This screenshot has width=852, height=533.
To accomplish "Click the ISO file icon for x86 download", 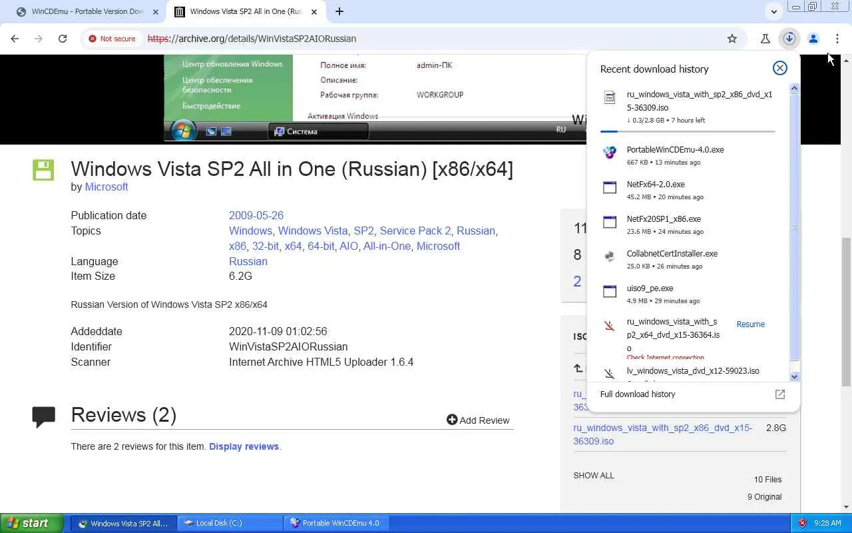I will [610, 98].
